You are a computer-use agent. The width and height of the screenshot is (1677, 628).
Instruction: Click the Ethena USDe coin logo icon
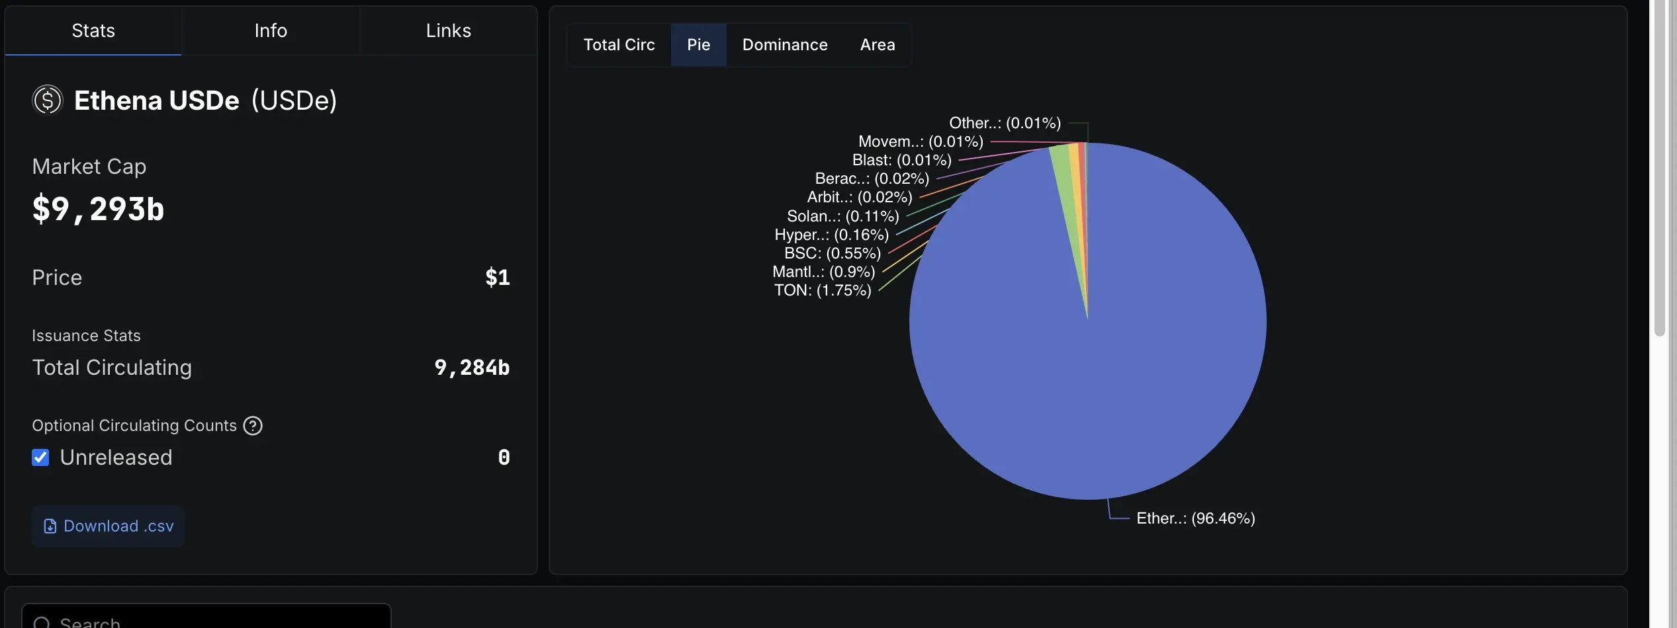point(47,100)
